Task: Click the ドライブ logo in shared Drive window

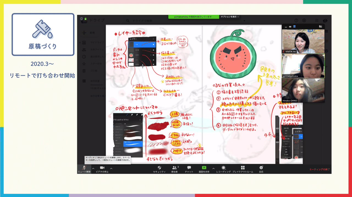Action: click(x=93, y=21)
